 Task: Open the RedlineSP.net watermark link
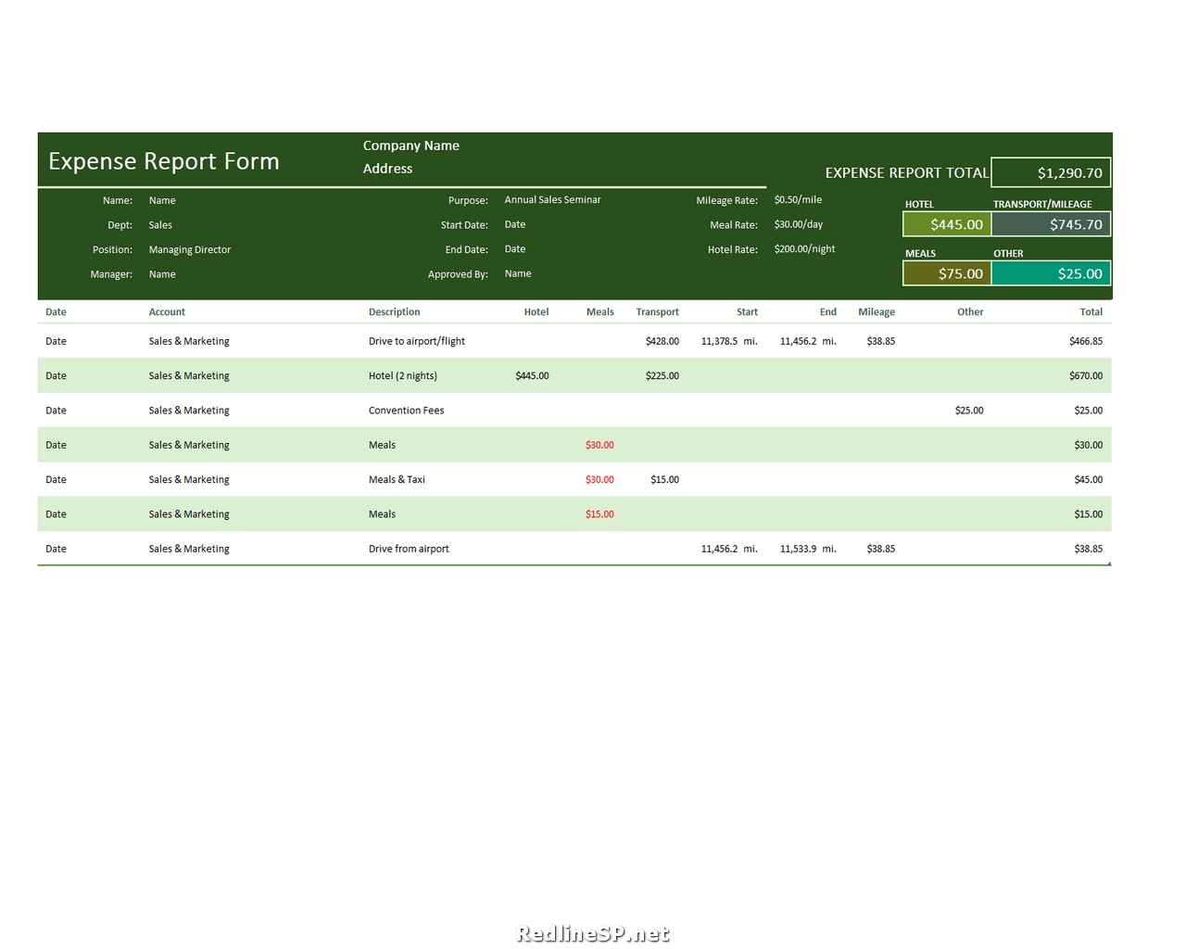click(x=592, y=934)
